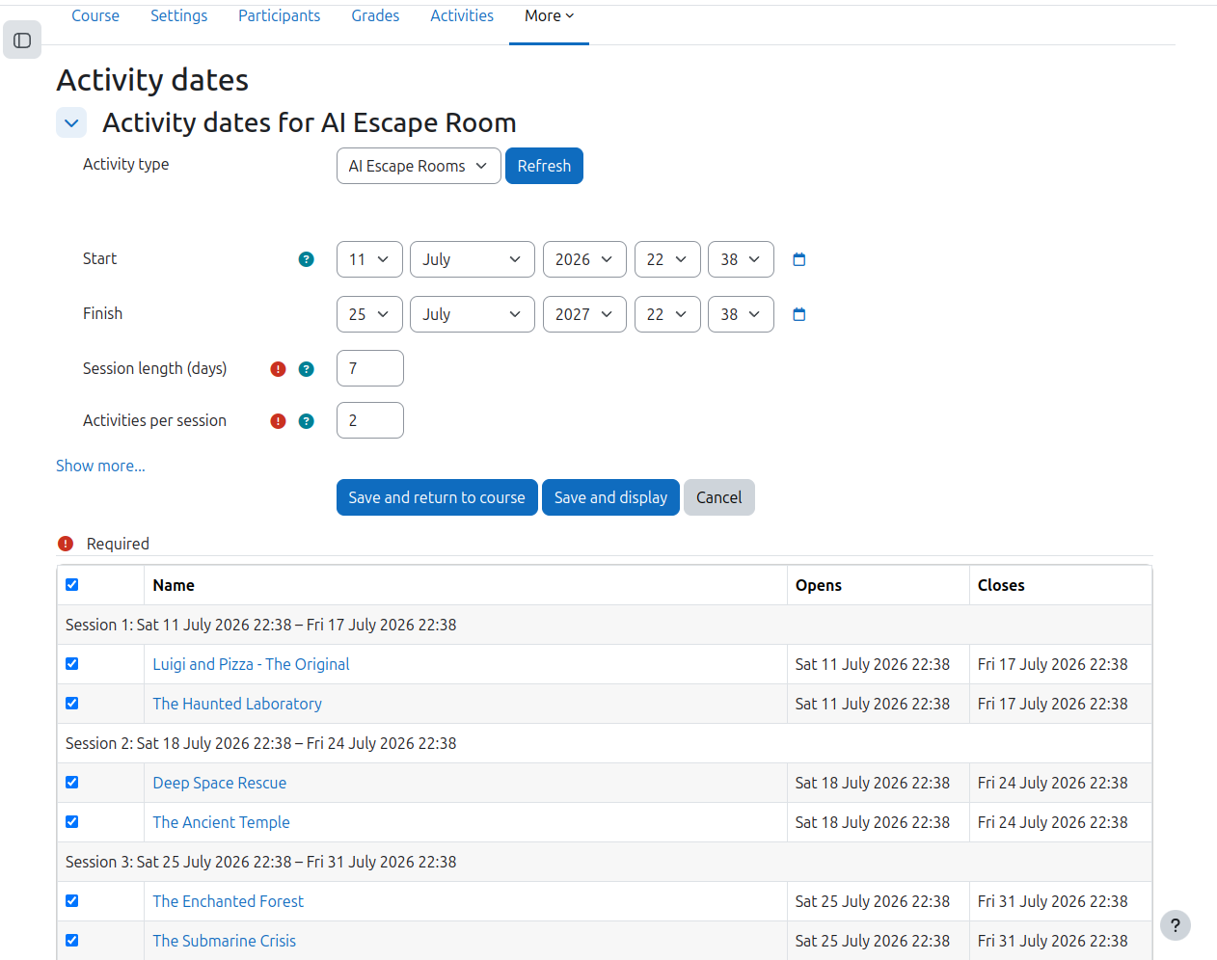This screenshot has height=960, width=1217.
Task: Click the Show more... link
Action: [x=100, y=466]
